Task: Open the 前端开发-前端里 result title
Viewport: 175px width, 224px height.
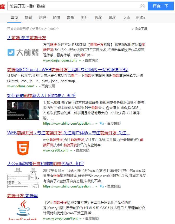Action: click(23, 196)
